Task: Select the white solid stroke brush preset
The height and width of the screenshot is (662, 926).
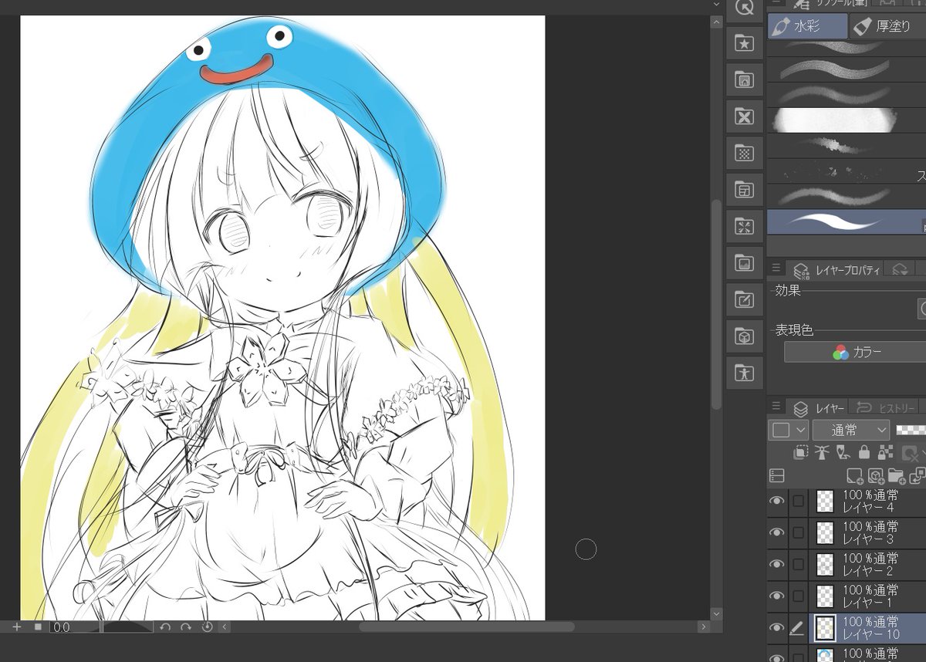Action: click(x=847, y=222)
